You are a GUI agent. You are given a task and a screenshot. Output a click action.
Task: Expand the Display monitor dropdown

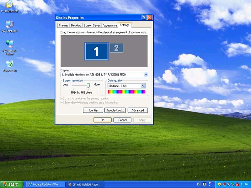[x=146, y=75]
